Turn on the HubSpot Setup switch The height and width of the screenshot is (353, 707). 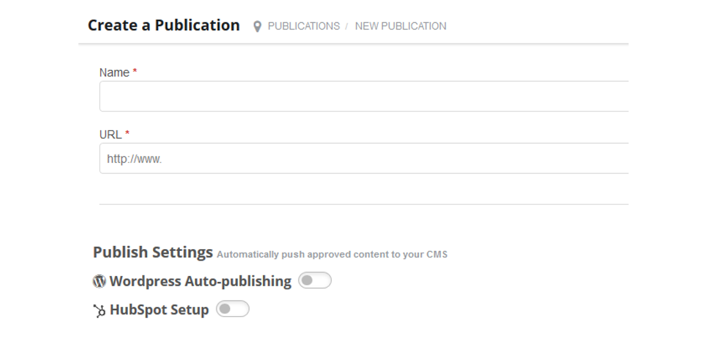coord(233,309)
